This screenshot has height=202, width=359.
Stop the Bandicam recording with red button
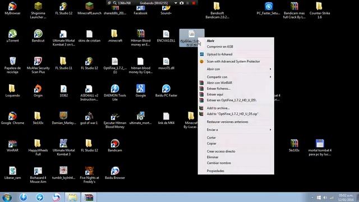(194, 3)
